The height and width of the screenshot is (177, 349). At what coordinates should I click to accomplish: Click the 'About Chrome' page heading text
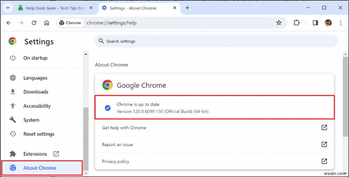click(111, 65)
